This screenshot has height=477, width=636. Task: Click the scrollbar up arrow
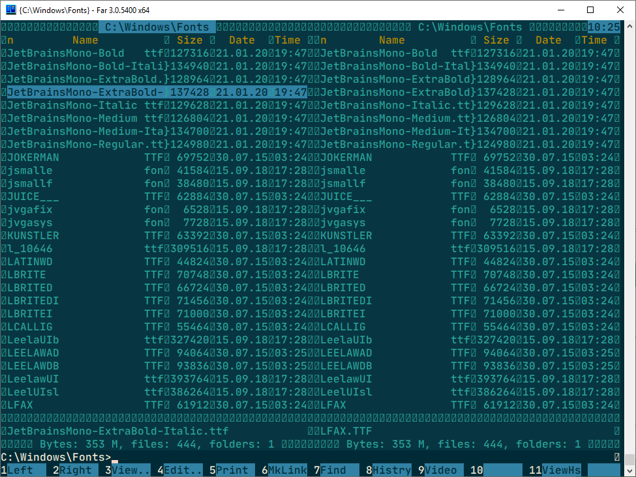click(x=629, y=26)
